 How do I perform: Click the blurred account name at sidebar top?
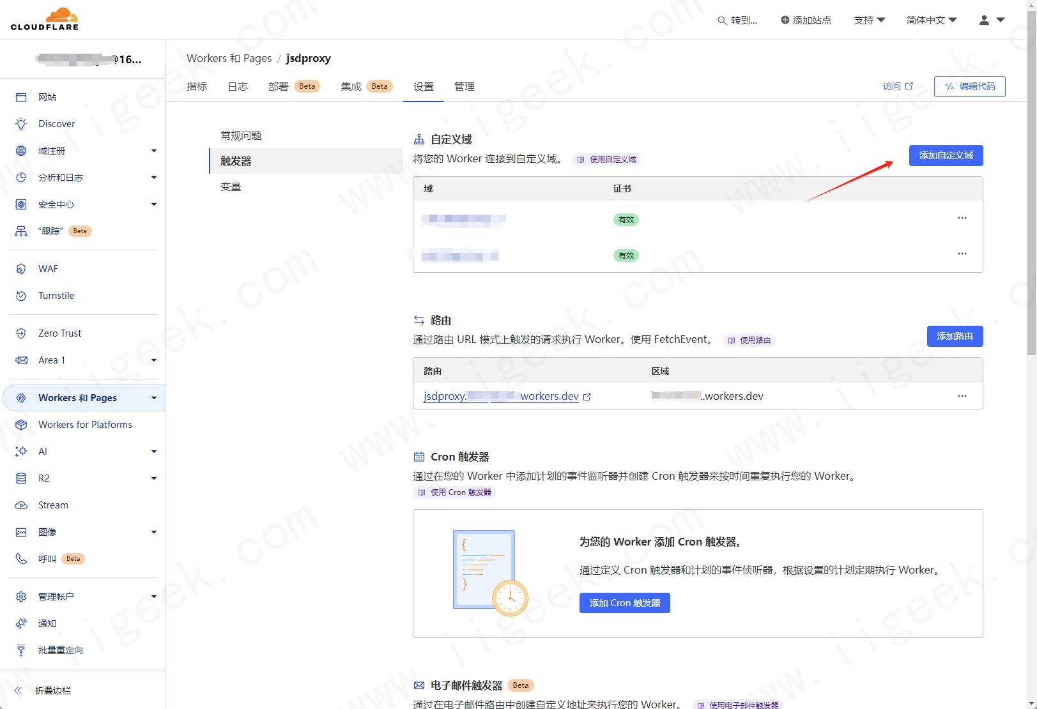coord(89,59)
